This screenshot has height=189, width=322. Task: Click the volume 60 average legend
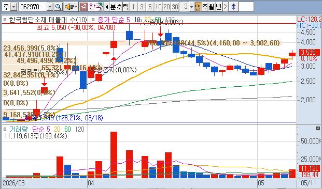point(68,129)
